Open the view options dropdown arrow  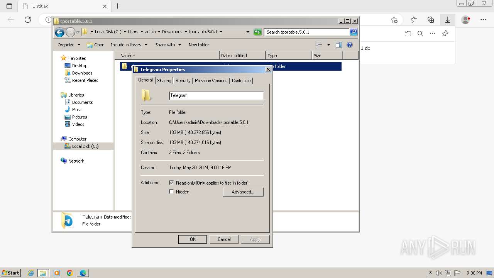[328, 45]
